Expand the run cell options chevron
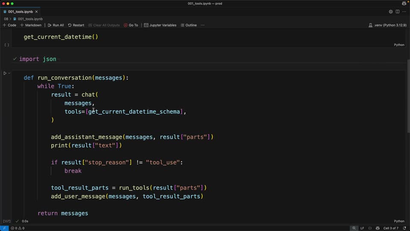Screen dimensions: 410x231 point(9,73)
